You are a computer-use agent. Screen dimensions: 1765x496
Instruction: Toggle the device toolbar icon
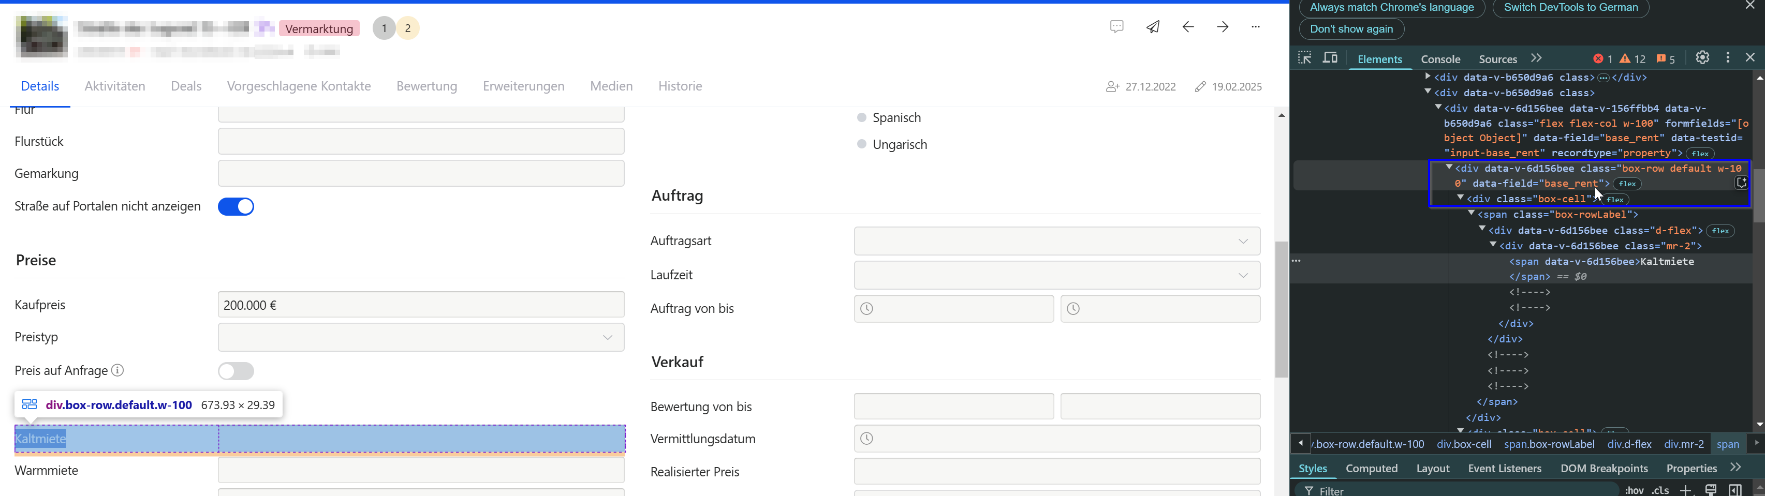[1330, 58]
